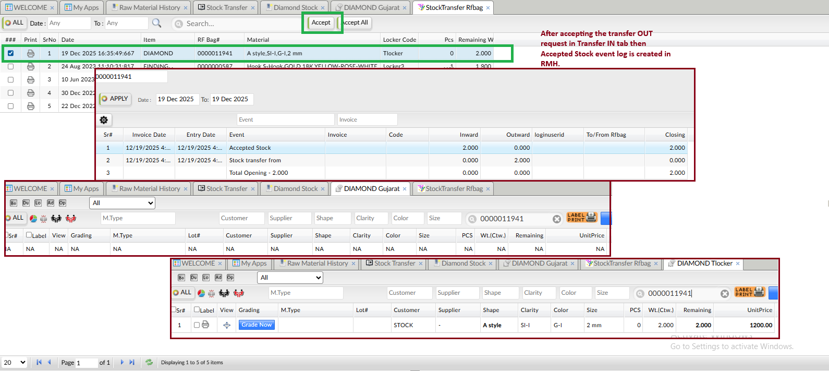Image resolution: width=829 pixels, height=371 pixels.
Task: Click the pie chart icon in DIAMOND Gujarat toolbar
Action: coord(33,219)
